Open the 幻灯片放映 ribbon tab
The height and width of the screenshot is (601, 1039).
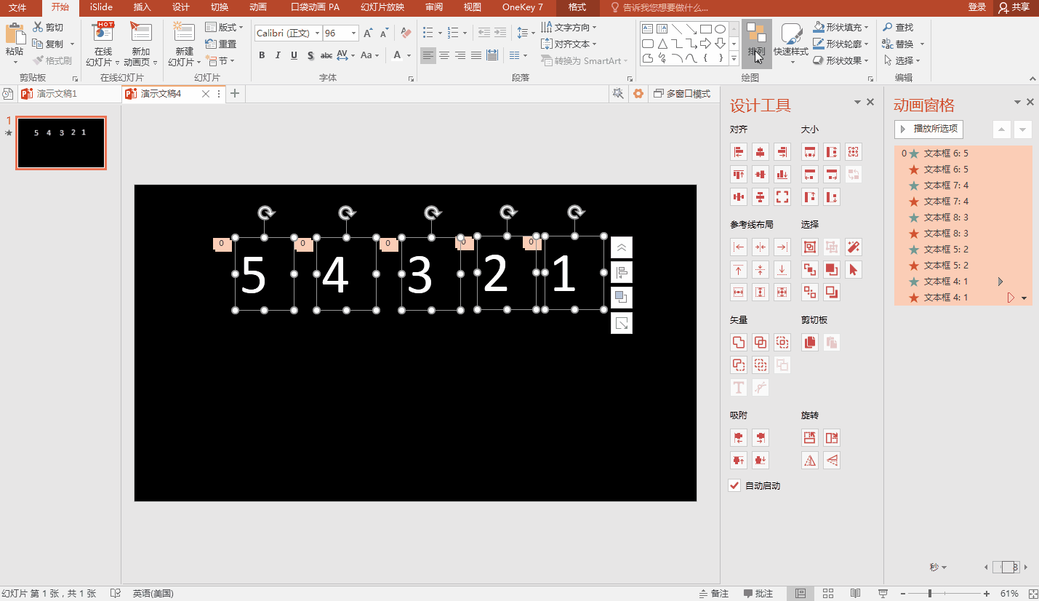tap(382, 7)
